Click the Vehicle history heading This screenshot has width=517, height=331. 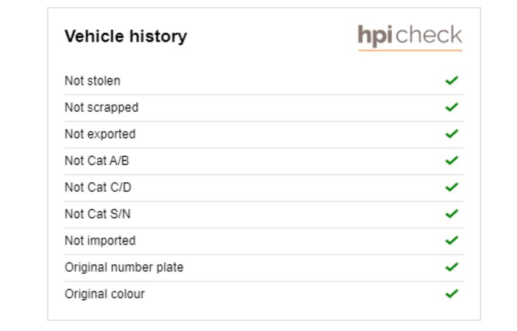pos(126,36)
